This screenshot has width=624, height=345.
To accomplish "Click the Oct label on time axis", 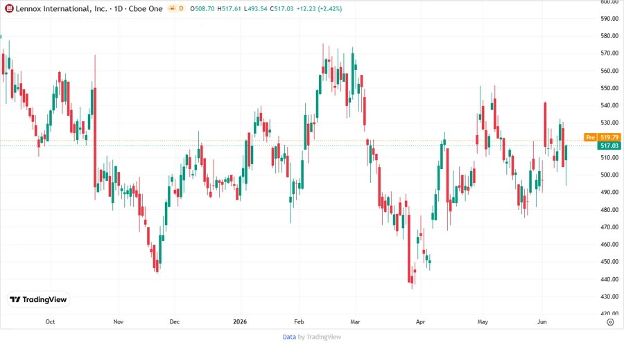I will pos(50,321).
